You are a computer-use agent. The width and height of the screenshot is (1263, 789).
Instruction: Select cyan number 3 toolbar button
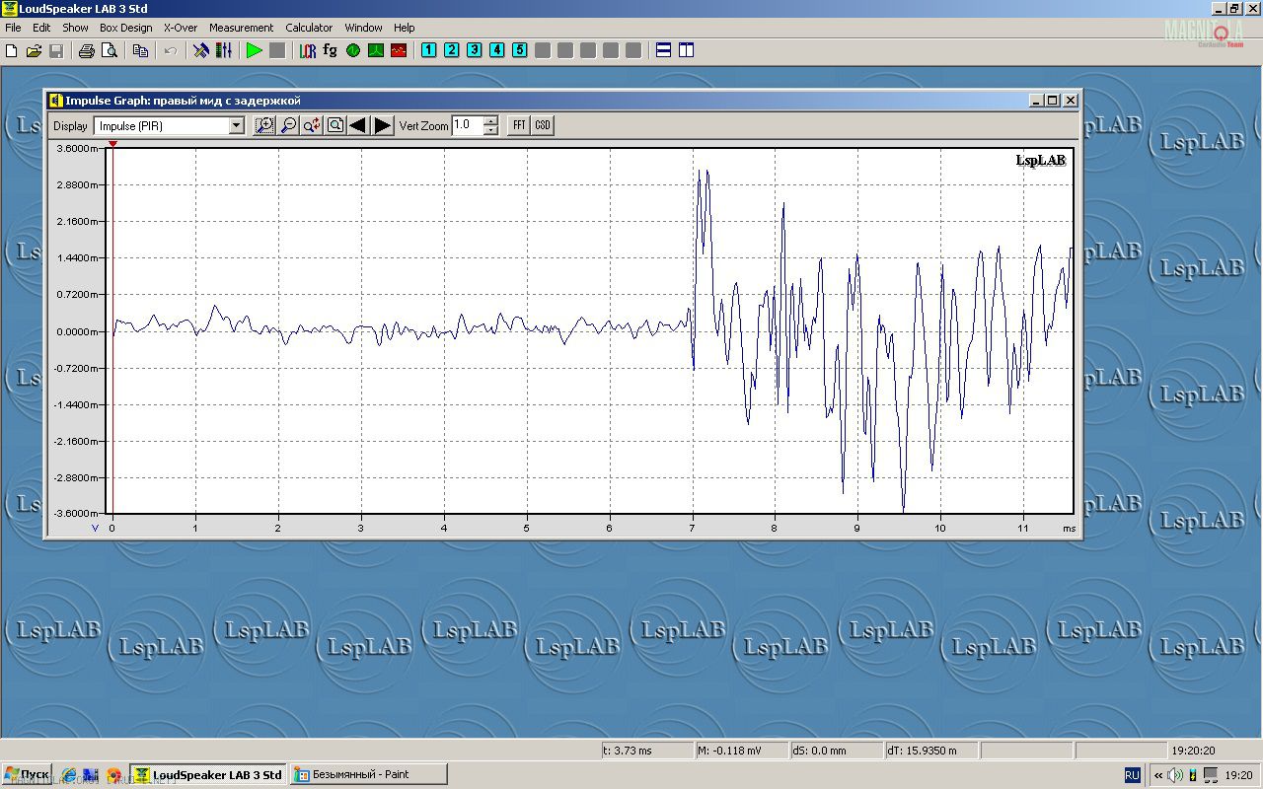[x=474, y=50]
